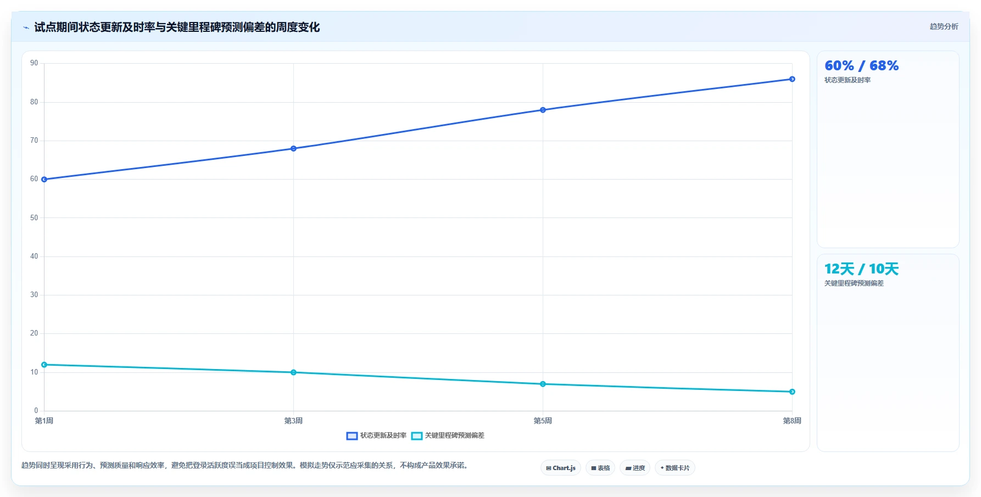Click the 12天 / 10天 metric value
This screenshot has width=981, height=497.
[861, 269]
